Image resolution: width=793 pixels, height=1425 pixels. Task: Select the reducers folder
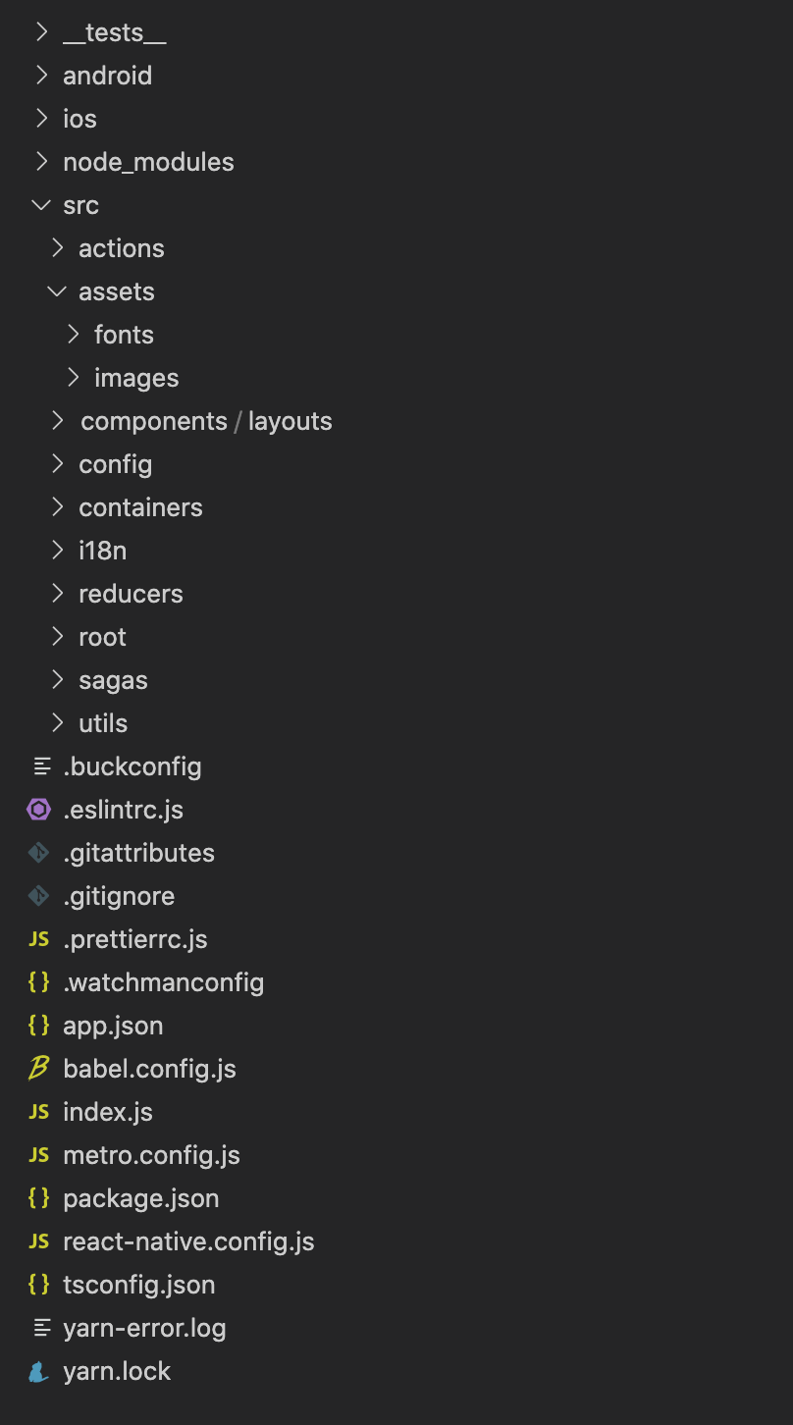131,594
